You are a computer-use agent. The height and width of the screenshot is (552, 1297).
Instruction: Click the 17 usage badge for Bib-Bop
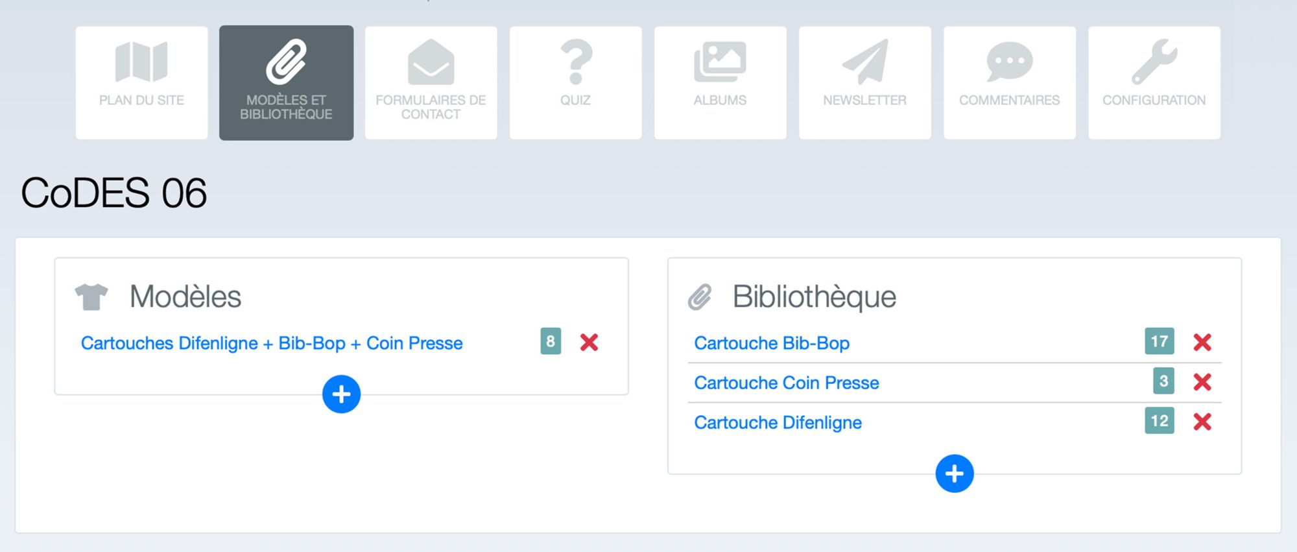[1159, 341]
